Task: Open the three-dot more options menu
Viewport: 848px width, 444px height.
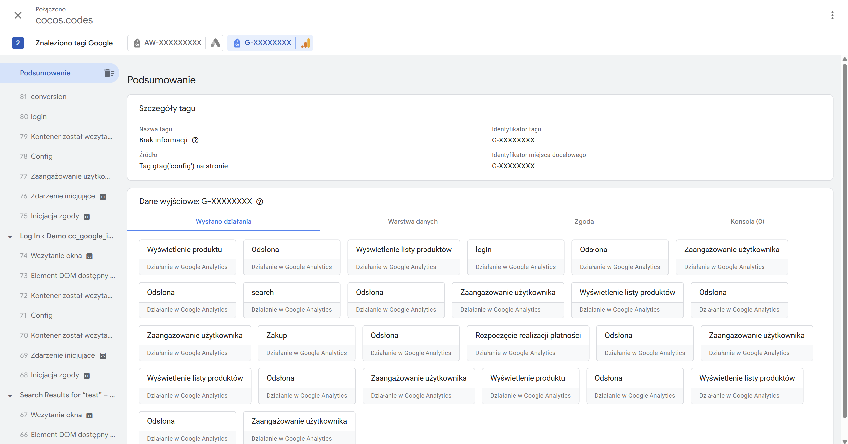Action: pyautogui.click(x=832, y=15)
